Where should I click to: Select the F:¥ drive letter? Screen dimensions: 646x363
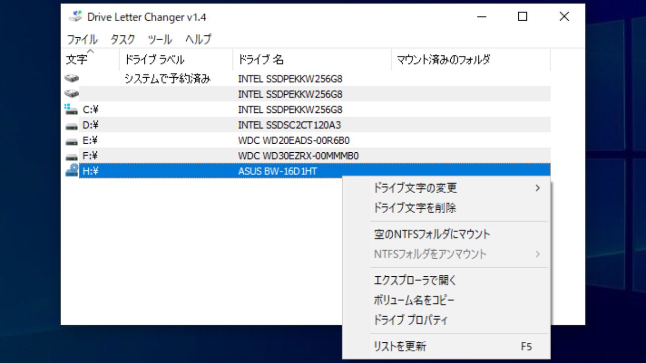tap(90, 156)
